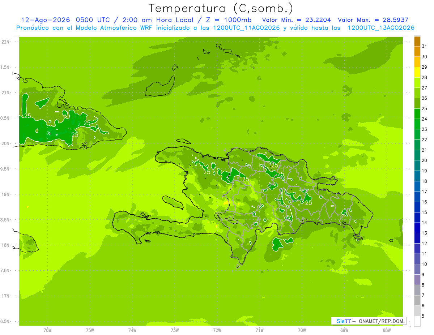This screenshot has height=335, width=434.
Task: Click the 22N latitude axis label
Action: coord(5,42)
